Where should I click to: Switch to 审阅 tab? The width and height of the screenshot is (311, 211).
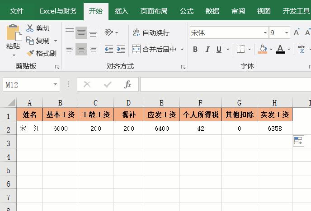coord(238,11)
